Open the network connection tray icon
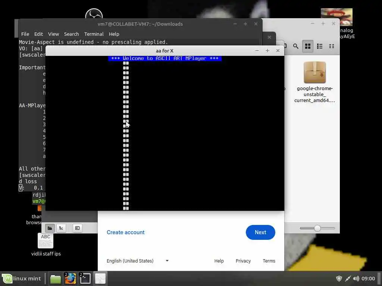The height and width of the screenshot is (286, 382). (348, 279)
